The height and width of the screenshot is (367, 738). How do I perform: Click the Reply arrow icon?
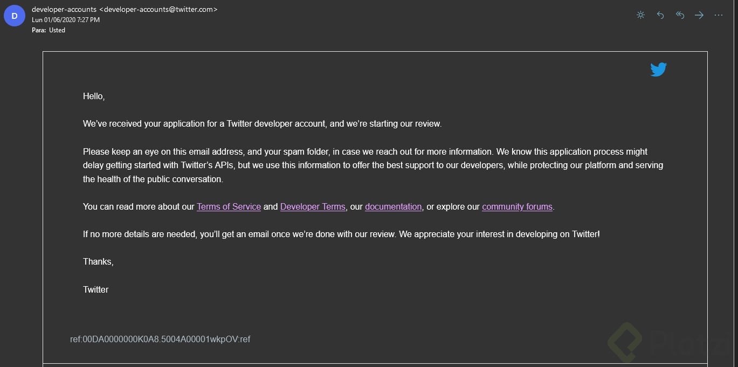[660, 15]
